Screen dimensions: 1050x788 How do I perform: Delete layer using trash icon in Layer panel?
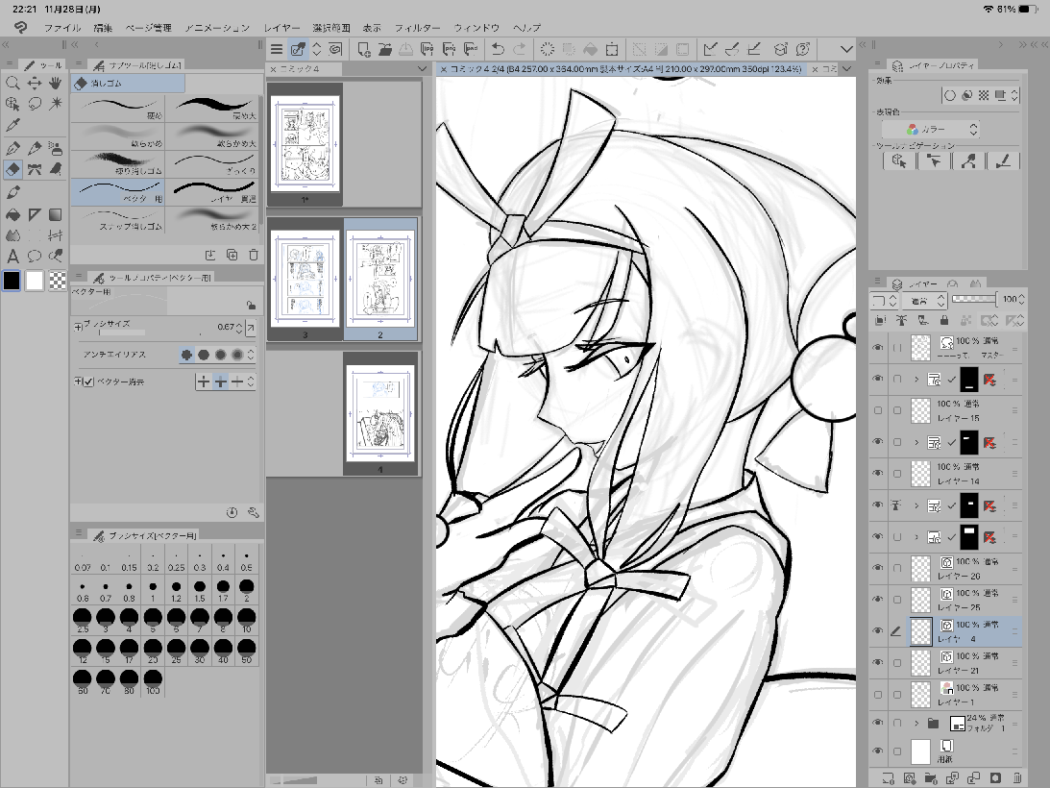click(x=1017, y=776)
